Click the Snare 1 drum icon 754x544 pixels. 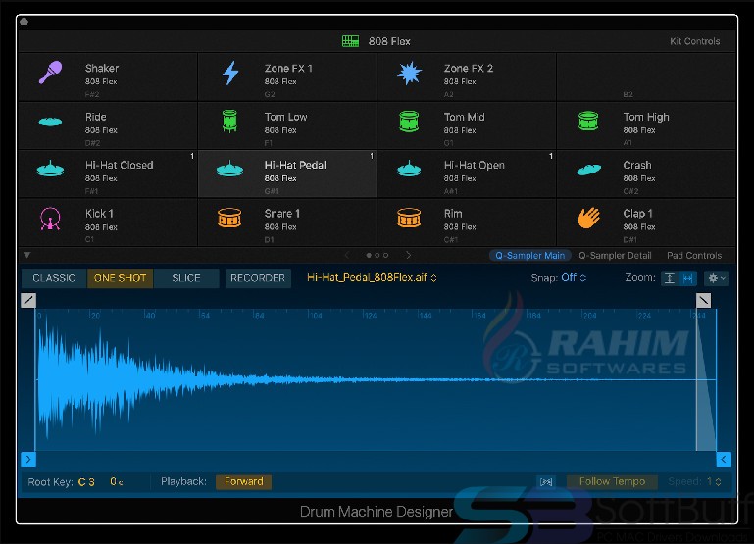pyautogui.click(x=229, y=218)
